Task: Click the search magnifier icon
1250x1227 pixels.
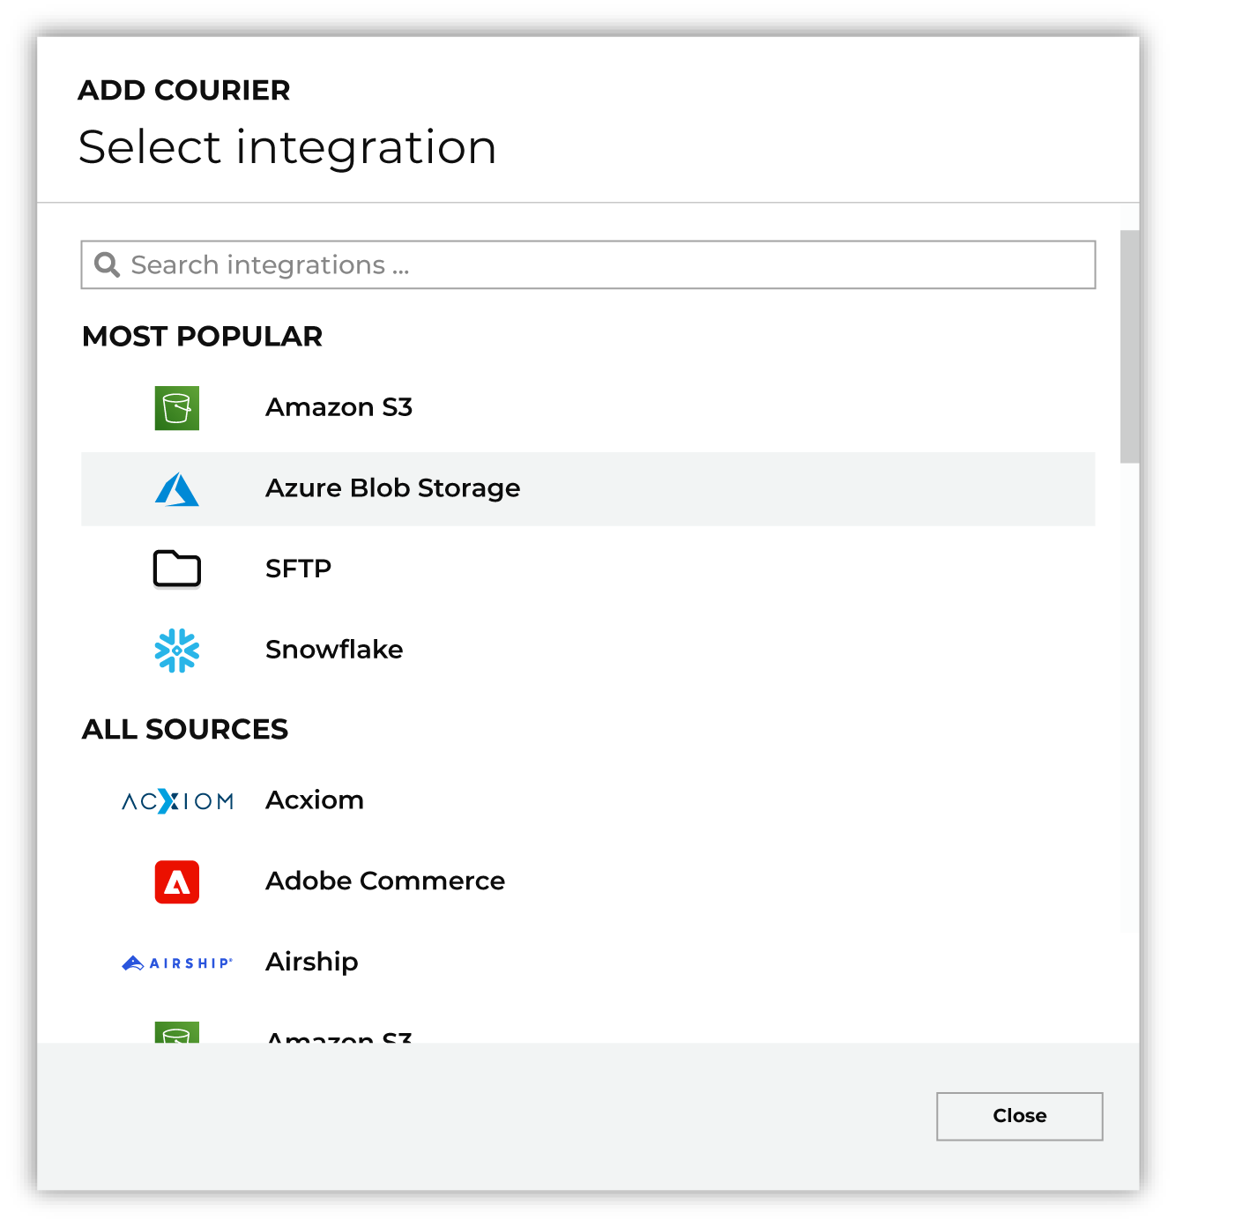Action: (108, 264)
